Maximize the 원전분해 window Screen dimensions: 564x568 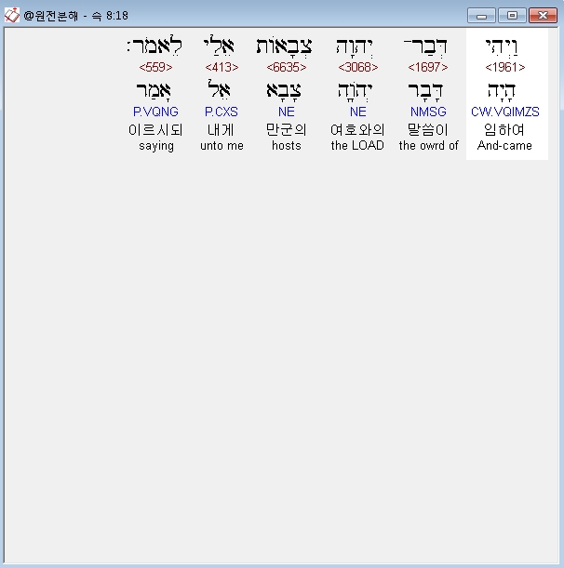[x=512, y=16]
